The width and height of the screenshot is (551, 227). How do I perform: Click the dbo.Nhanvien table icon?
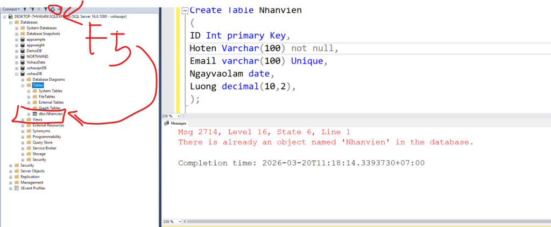[x=35, y=114]
